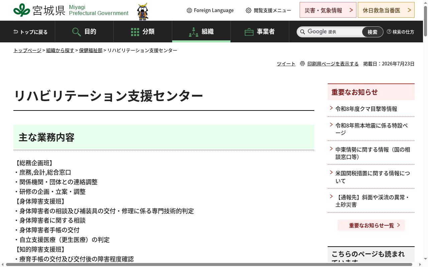Select the 事業者 navigation tab
Image resolution: width=428 pixels, height=267 pixels.
pos(260,31)
